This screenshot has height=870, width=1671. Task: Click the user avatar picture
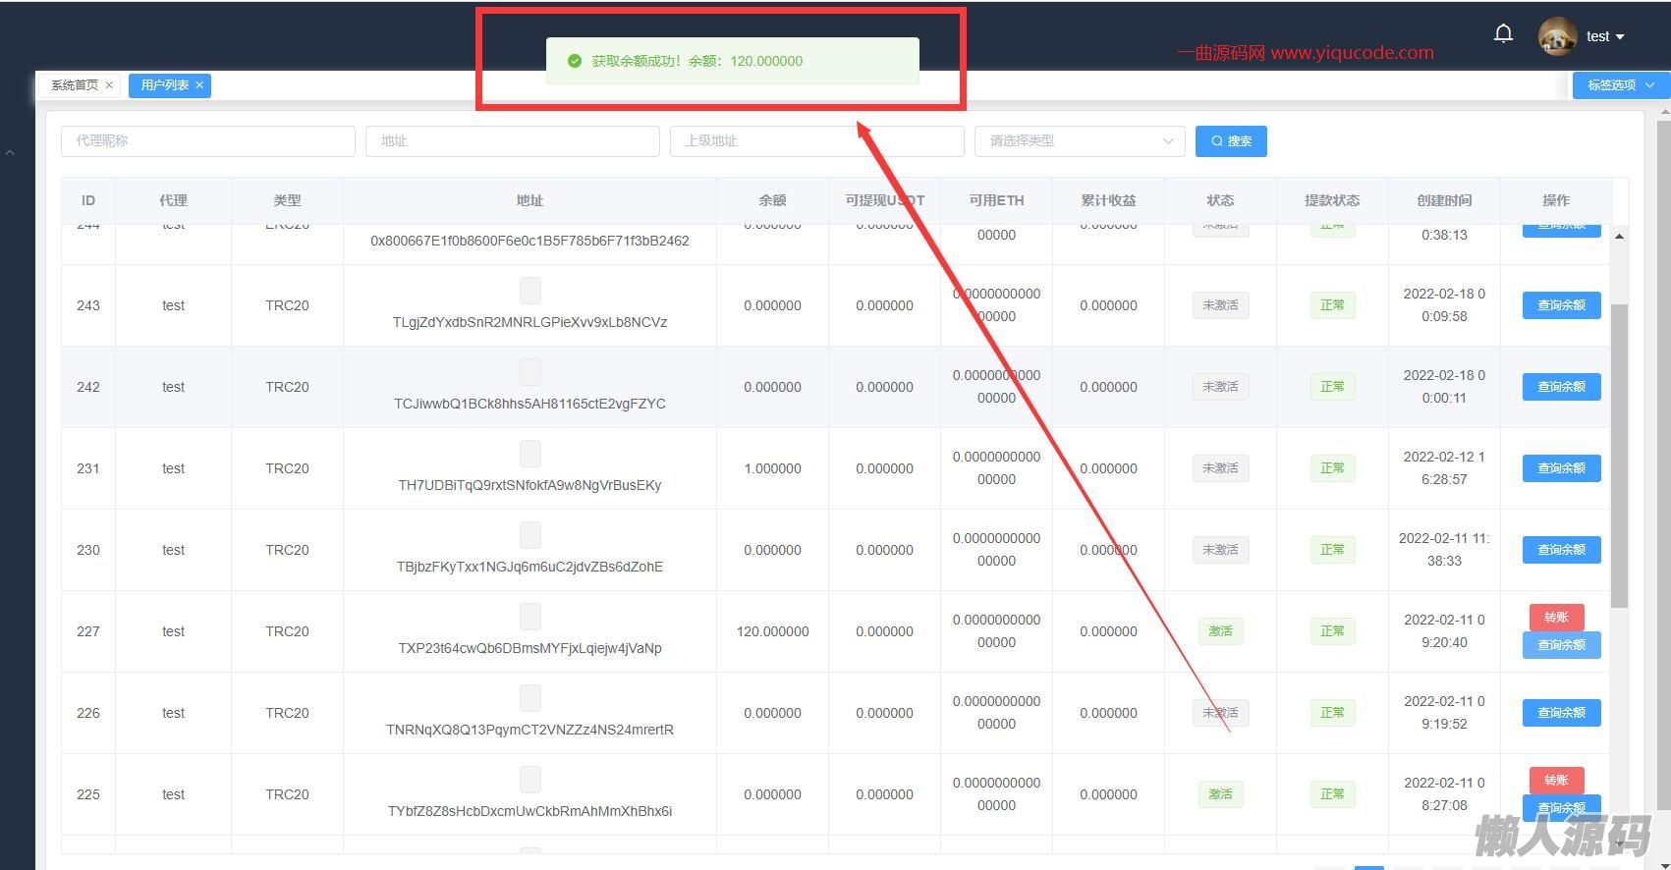tap(1557, 36)
